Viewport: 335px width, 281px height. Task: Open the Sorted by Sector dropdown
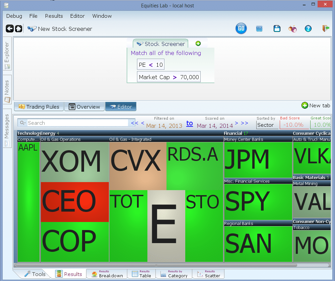[x=267, y=125]
